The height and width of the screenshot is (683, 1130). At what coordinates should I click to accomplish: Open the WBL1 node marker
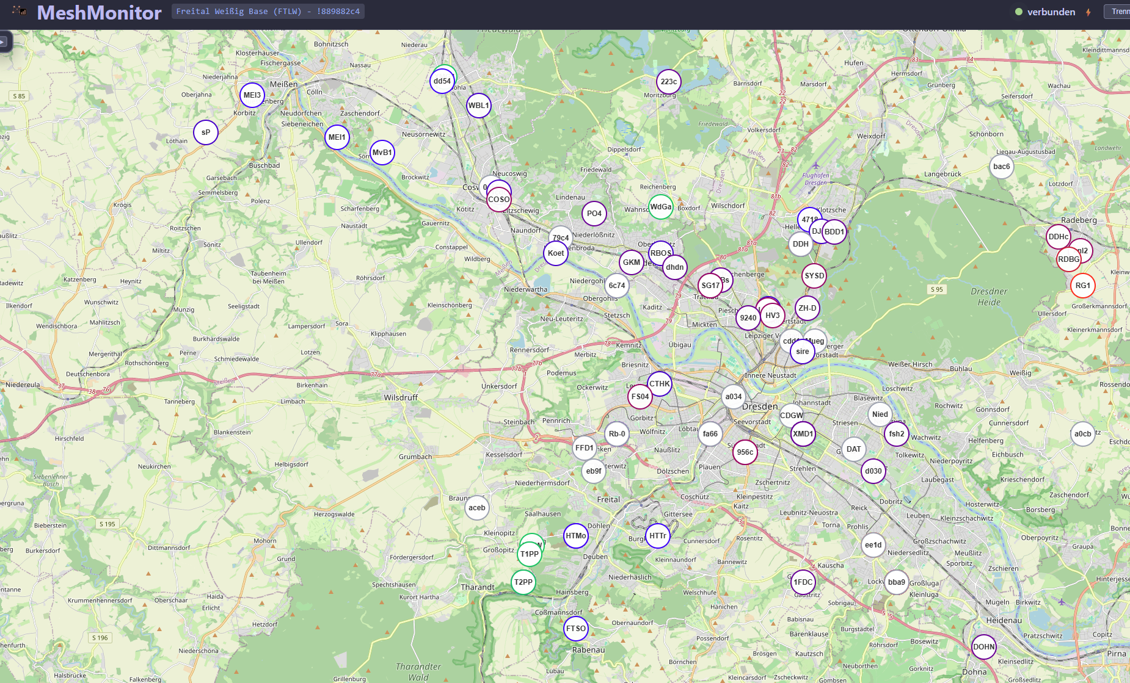[x=478, y=106]
